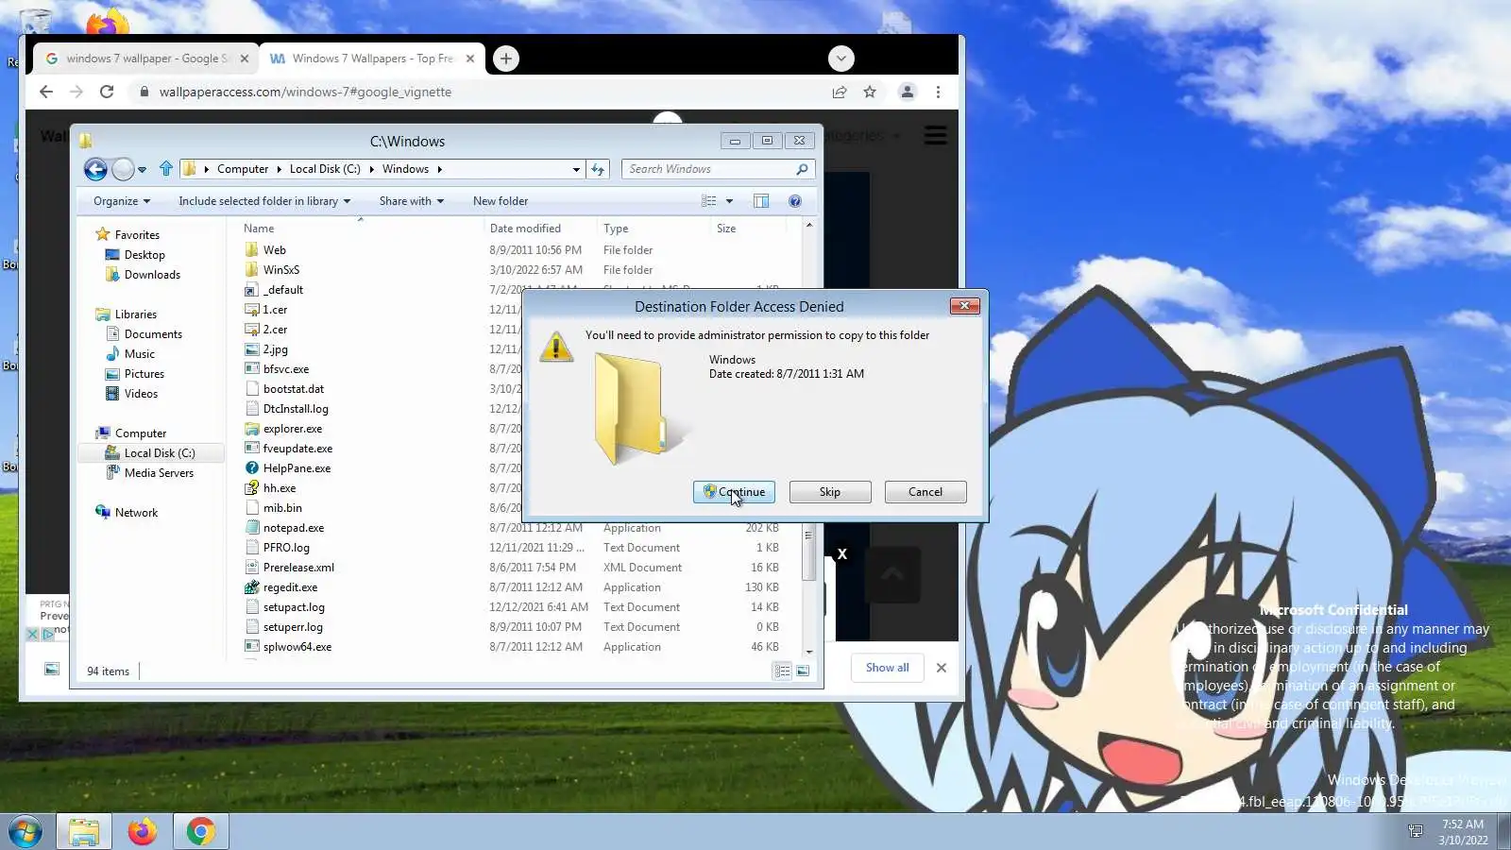
Task: Select the regedit.exe icon
Action: [x=251, y=587]
